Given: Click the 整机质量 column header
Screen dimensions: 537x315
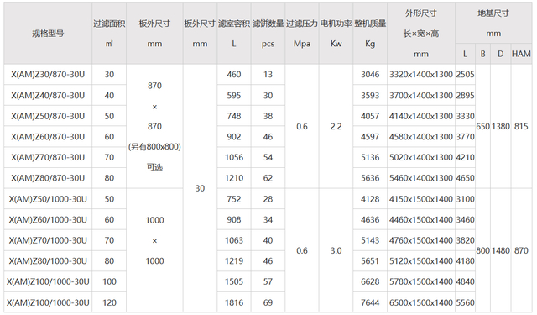Looking at the screenshot, I should point(370,34).
